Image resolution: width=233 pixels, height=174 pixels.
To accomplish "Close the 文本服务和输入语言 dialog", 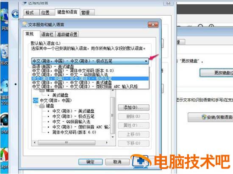I will pos(153,24).
